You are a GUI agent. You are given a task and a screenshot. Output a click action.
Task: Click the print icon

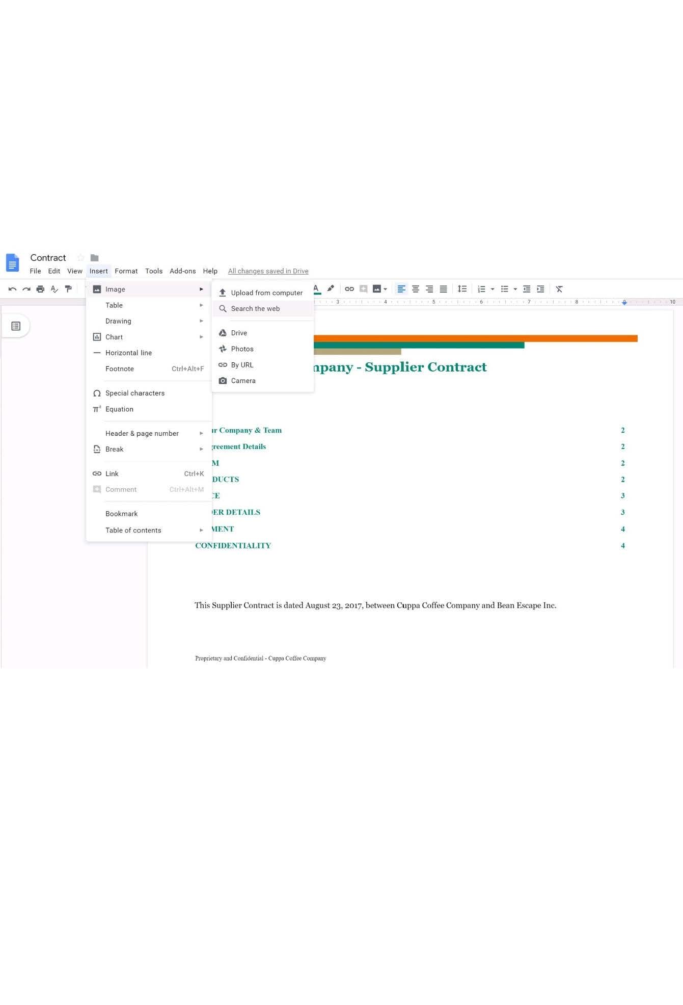pyautogui.click(x=40, y=289)
